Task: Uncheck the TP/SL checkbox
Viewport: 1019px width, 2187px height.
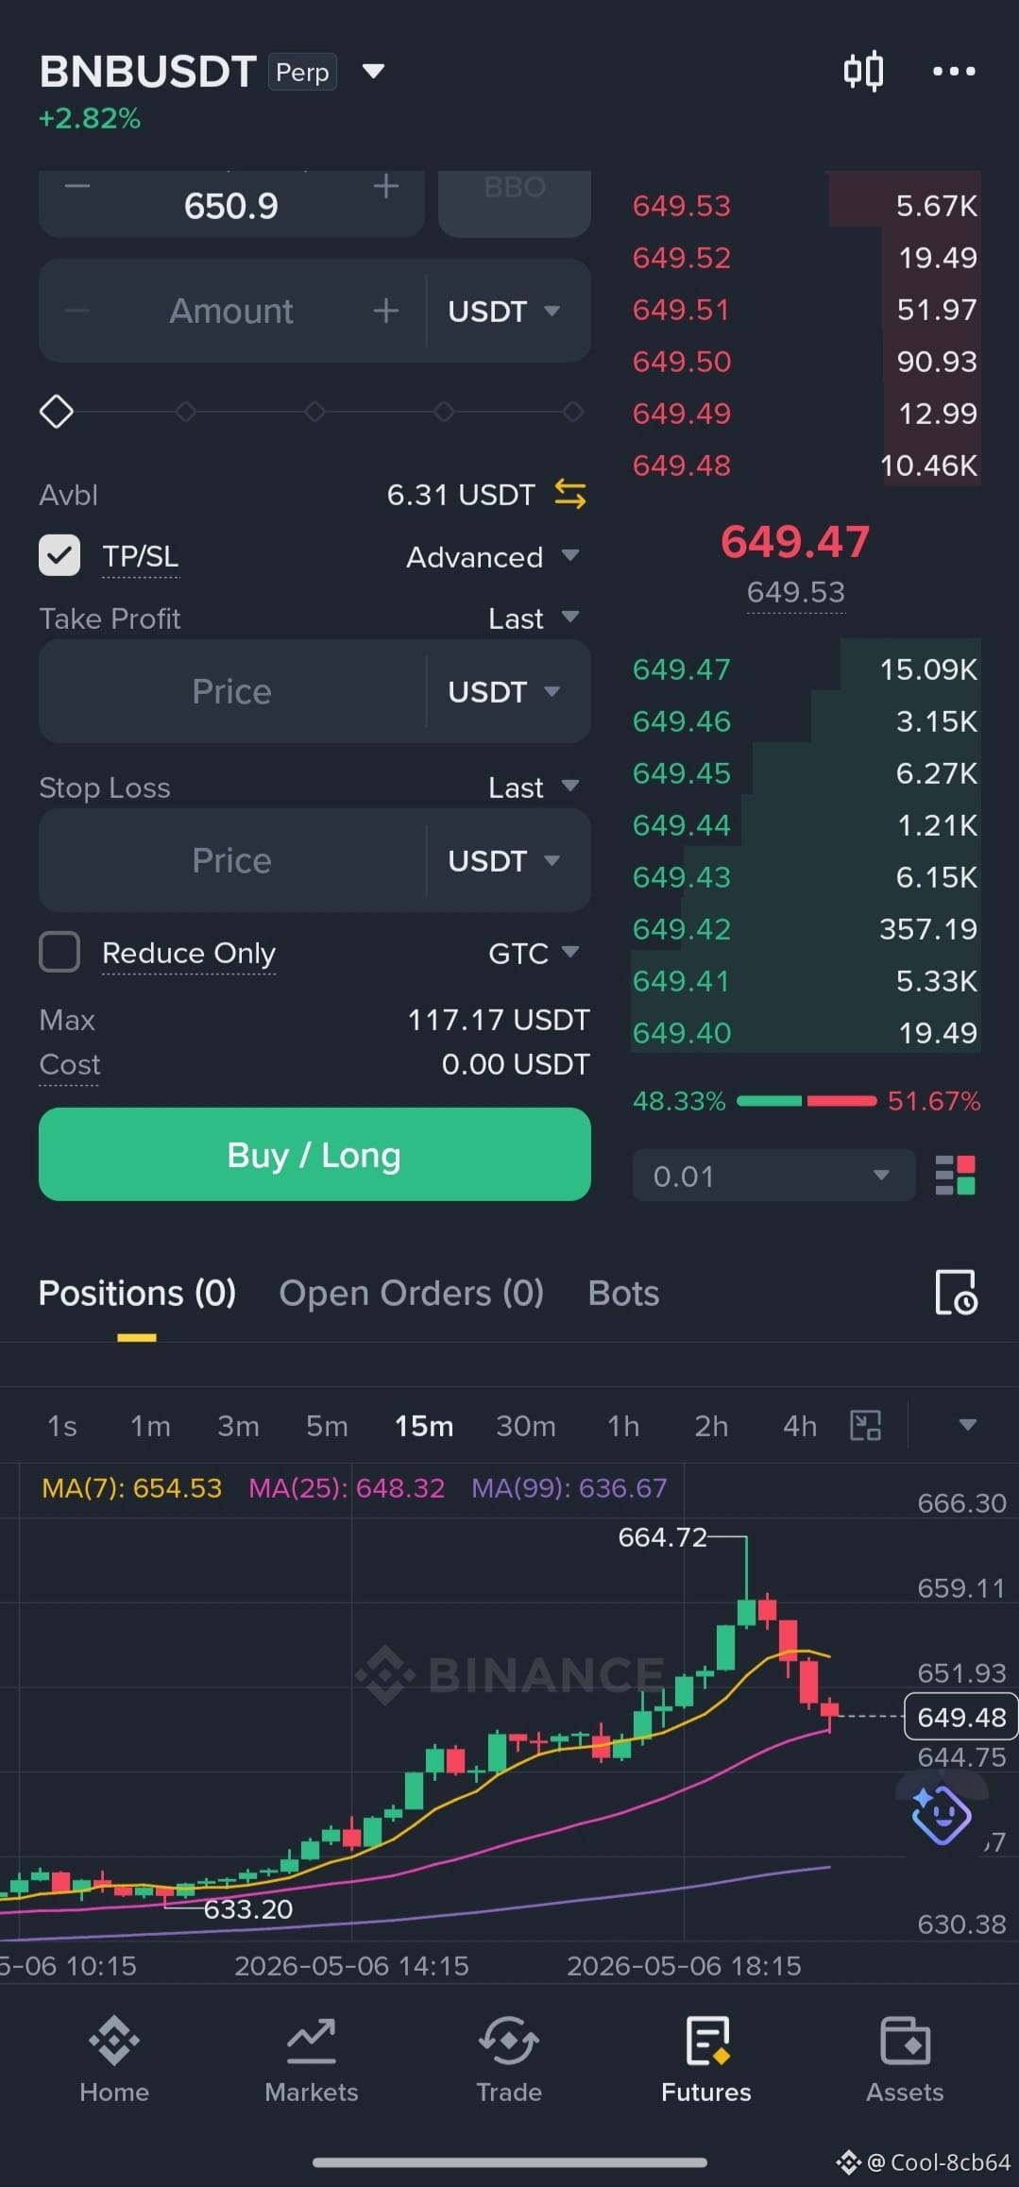Action: click(x=59, y=555)
